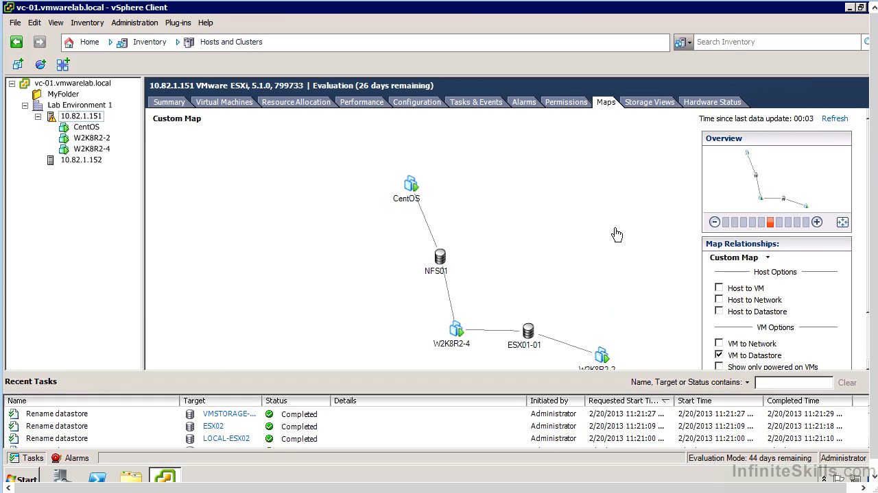
Task: Select the CentOS VM node in the map
Action: [x=410, y=184]
